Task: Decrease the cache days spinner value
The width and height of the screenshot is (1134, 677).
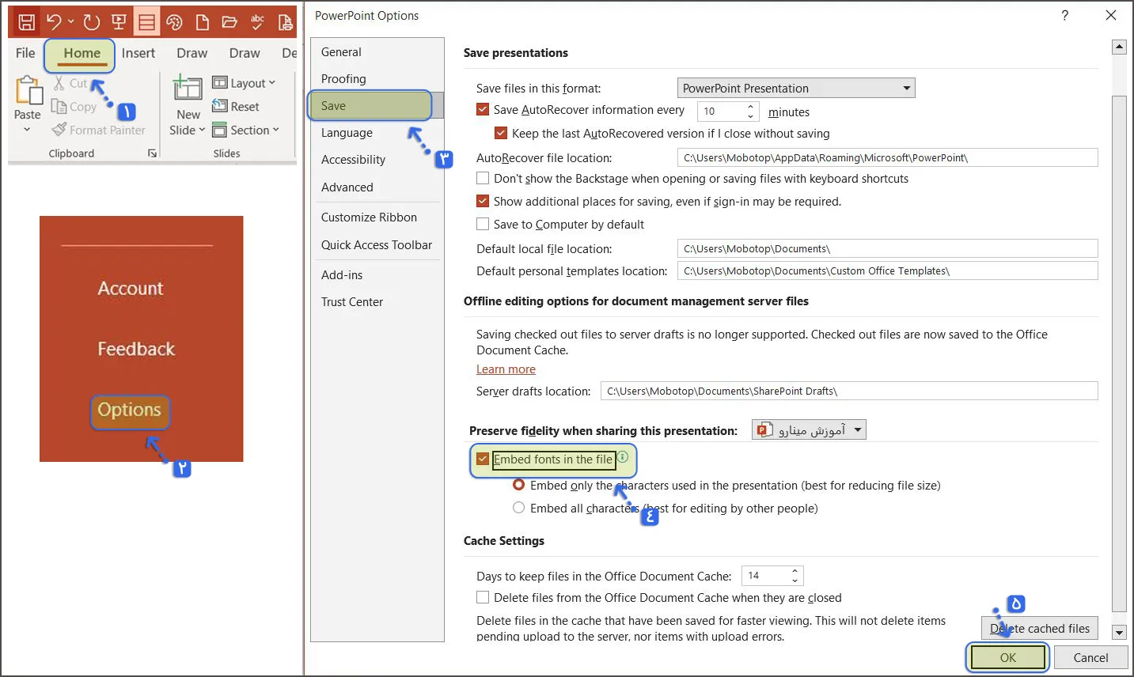Action: coord(795,580)
